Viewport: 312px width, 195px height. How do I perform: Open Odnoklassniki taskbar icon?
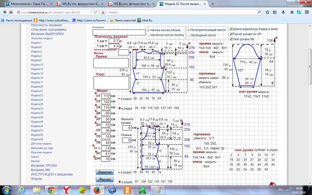point(127,190)
